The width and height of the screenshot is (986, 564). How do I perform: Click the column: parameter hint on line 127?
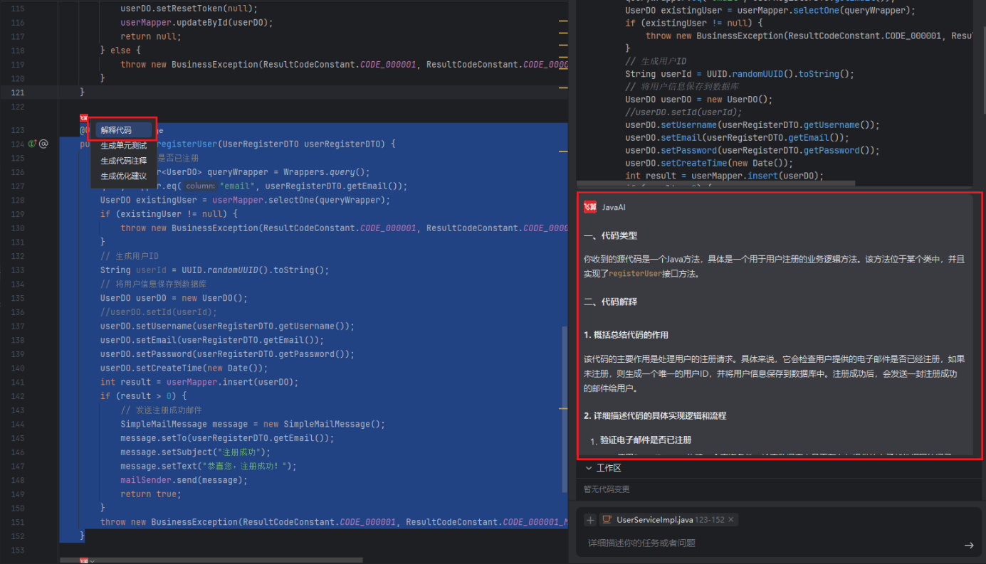pos(200,186)
